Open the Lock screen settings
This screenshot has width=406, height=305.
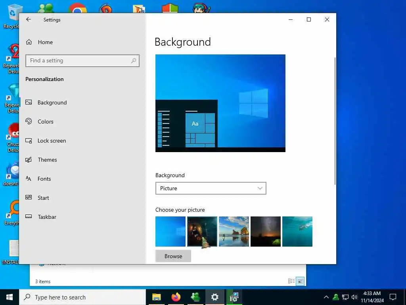pos(52,141)
